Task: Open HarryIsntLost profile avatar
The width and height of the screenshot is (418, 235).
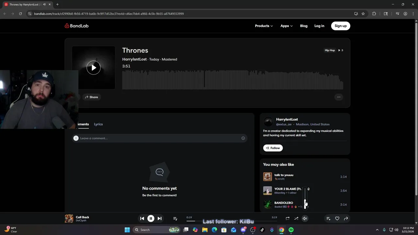Action: (268, 122)
